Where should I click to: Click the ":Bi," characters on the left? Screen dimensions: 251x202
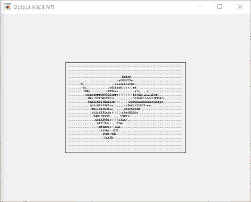point(84,88)
